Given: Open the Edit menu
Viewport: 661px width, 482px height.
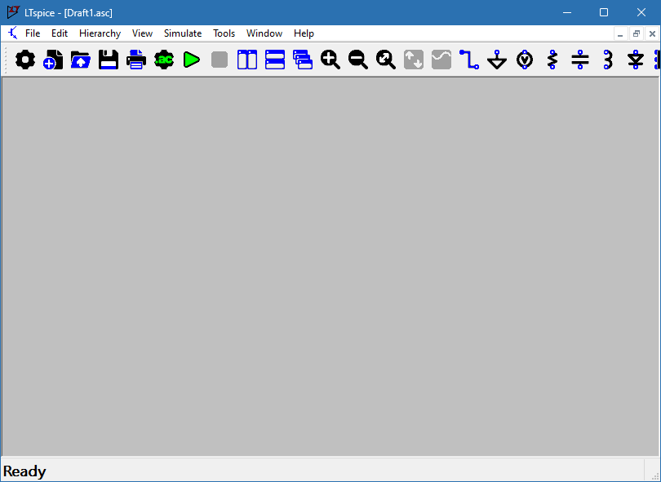Looking at the screenshot, I should pyautogui.click(x=60, y=33).
